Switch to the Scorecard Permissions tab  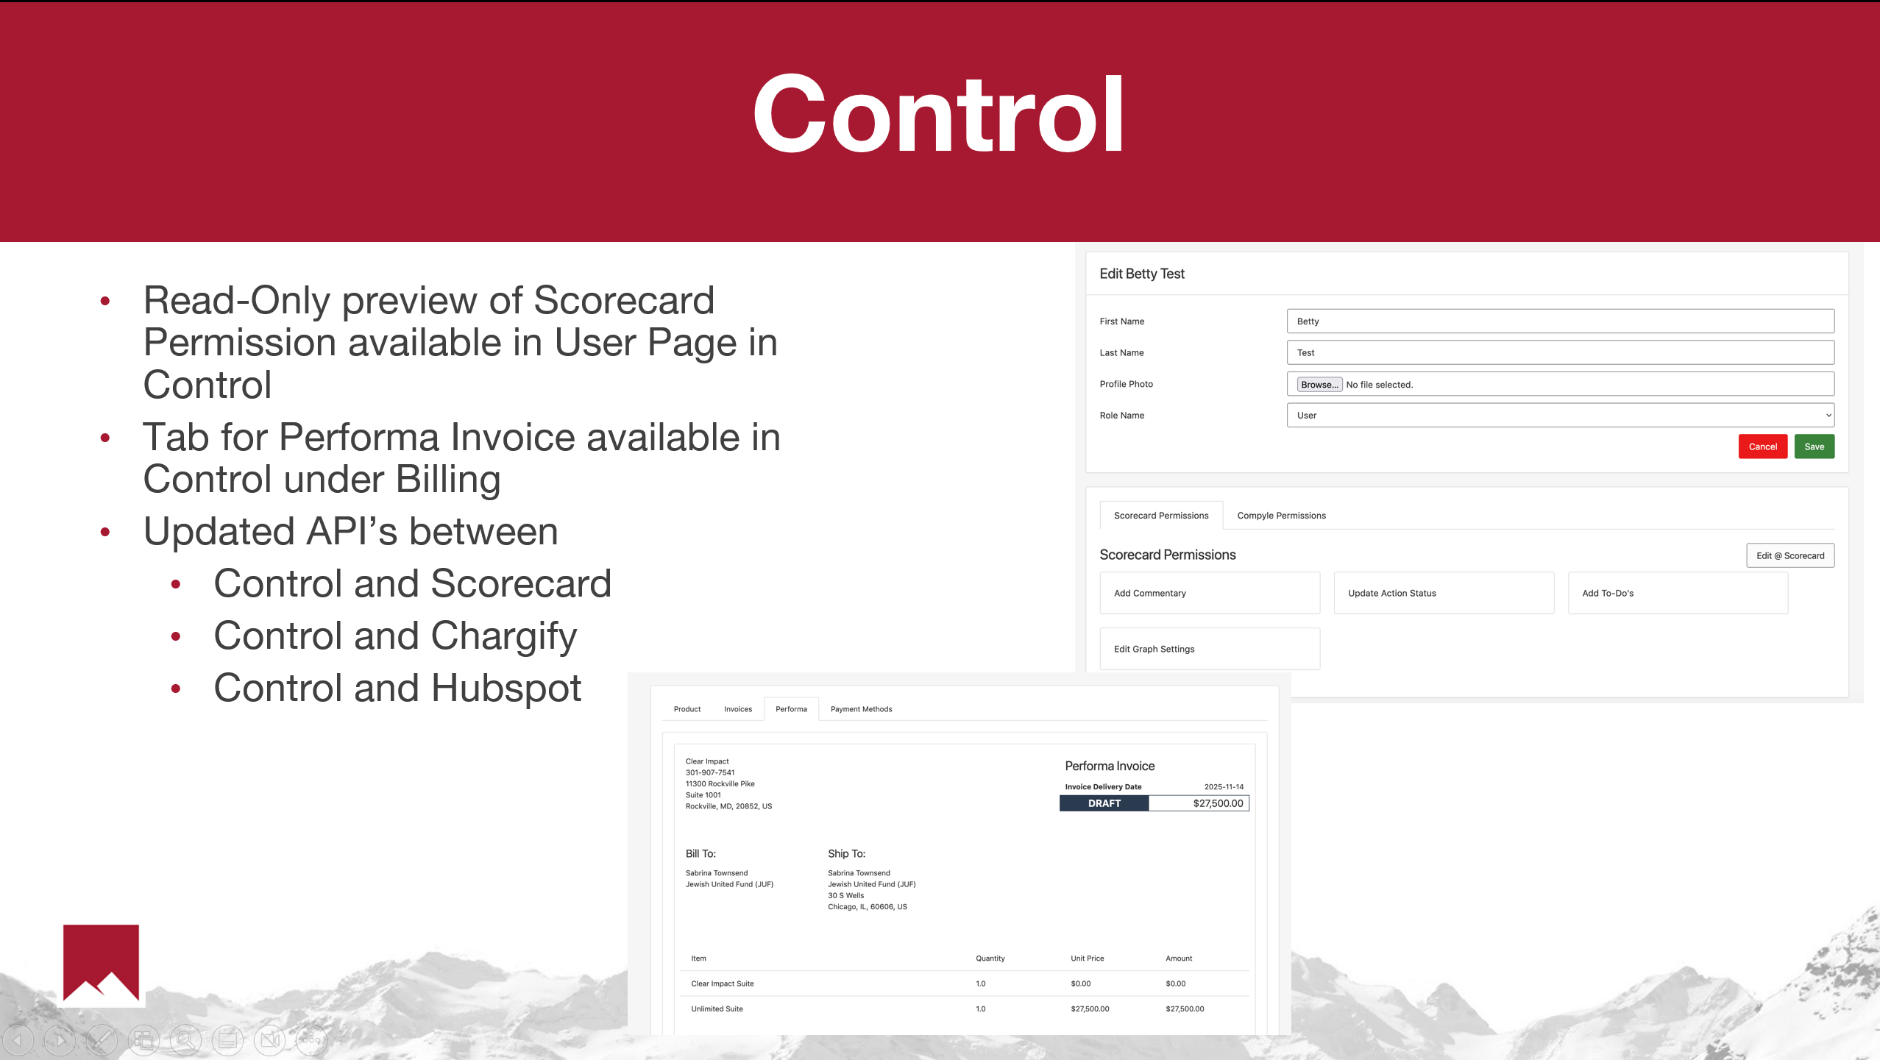click(1161, 516)
